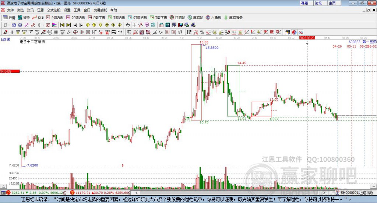Open the T四方形 tool
Viewport: 377px width, 203px height.
(117, 18)
